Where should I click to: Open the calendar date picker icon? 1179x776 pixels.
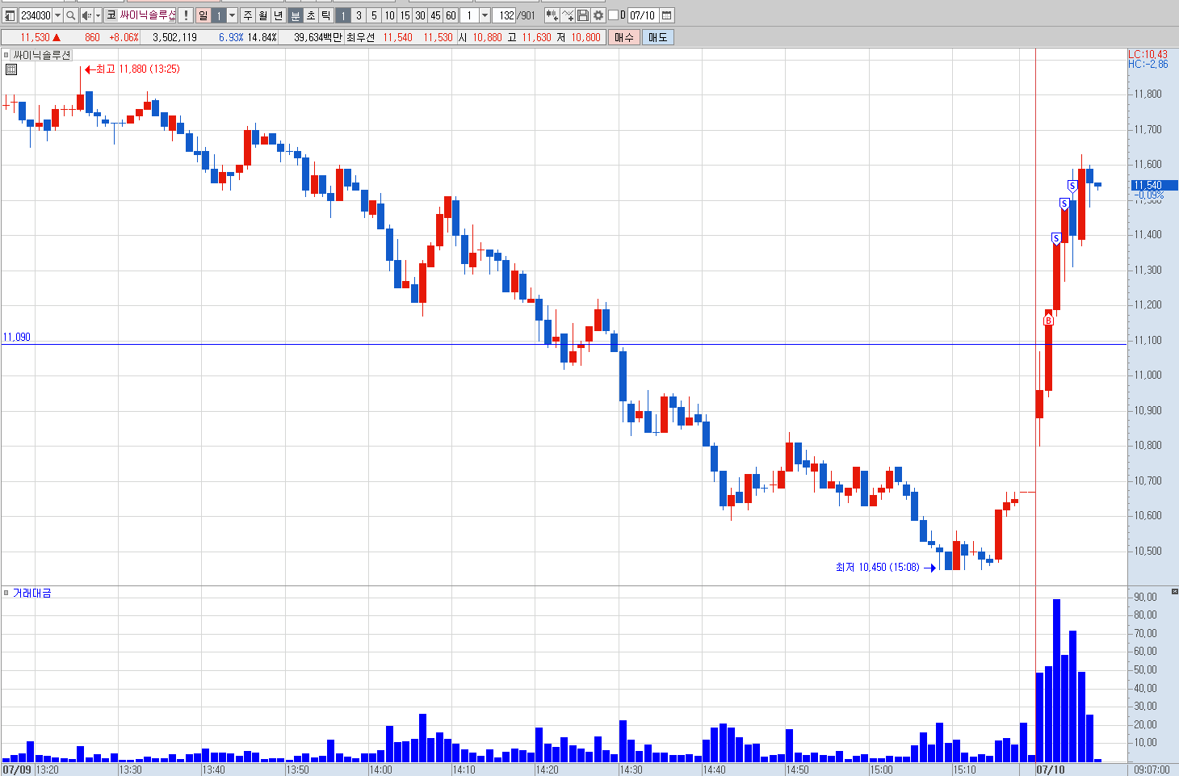(667, 15)
